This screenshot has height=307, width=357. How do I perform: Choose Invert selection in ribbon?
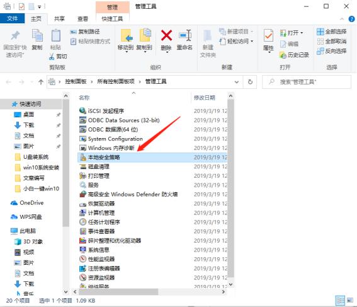(x=332, y=51)
